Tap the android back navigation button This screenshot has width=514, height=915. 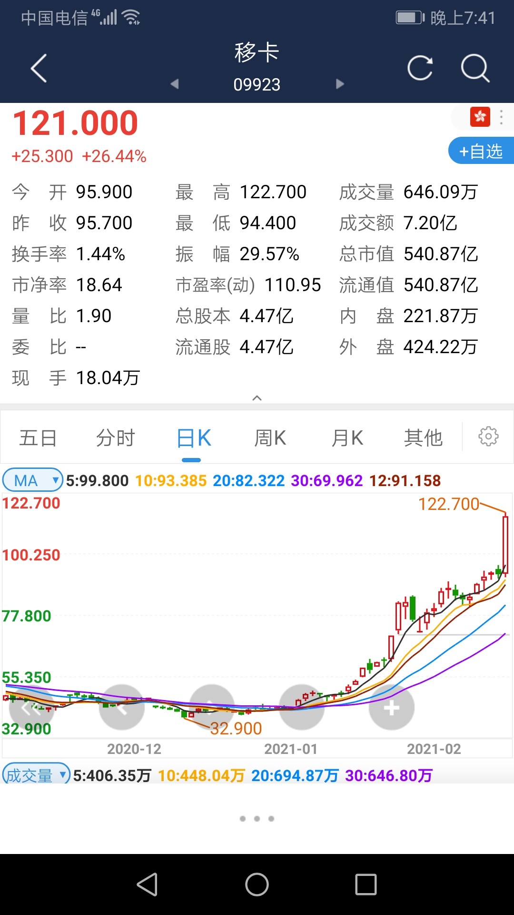[147, 884]
